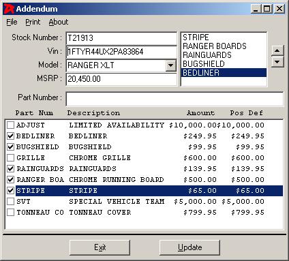289x261 pixels.
Task: Select the LIMITED AVAILABILITY description
Action: point(117,125)
